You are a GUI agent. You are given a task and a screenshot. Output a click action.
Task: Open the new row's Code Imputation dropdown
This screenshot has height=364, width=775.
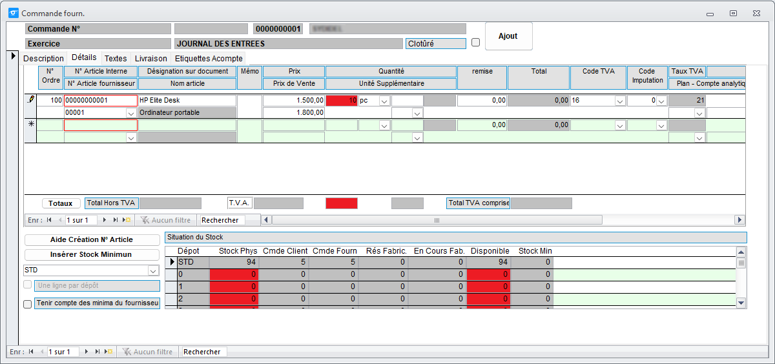tap(662, 125)
